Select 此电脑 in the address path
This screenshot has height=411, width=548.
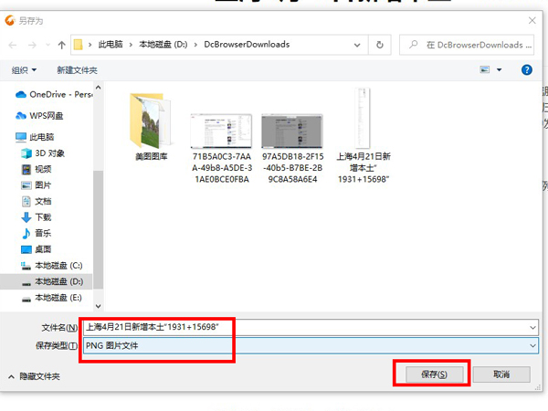111,45
